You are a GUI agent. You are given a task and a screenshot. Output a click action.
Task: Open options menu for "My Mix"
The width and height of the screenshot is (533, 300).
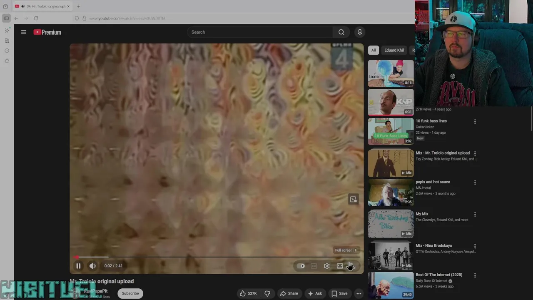pos(475,215)
